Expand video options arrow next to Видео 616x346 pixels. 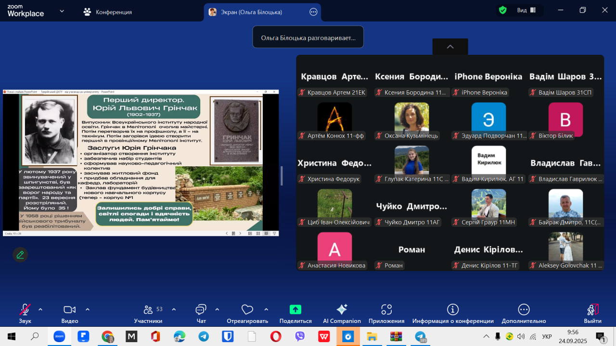pyautogui.click(x=88, y=309)
